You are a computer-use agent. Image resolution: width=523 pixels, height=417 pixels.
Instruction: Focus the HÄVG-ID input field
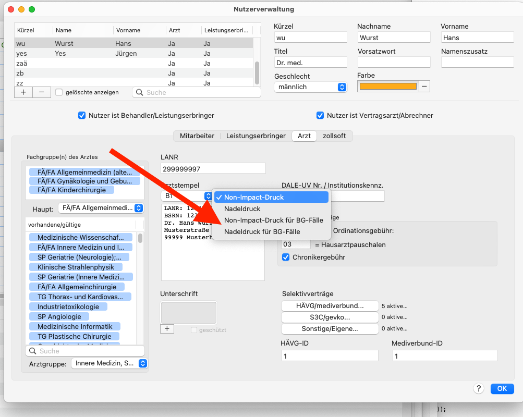click(x=330, y=355)
